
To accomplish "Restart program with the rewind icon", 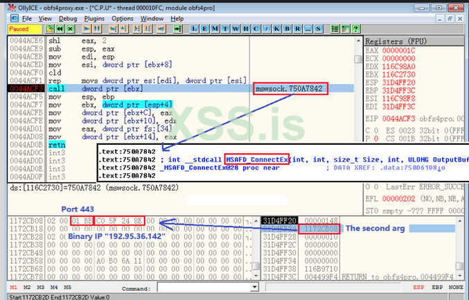I will (x=60, y=29).
